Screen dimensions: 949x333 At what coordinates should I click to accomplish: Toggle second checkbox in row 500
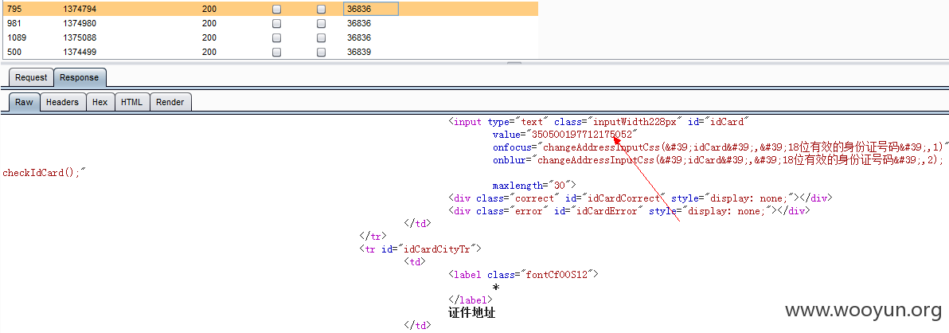pyautogui.click(x=322, y=52)
